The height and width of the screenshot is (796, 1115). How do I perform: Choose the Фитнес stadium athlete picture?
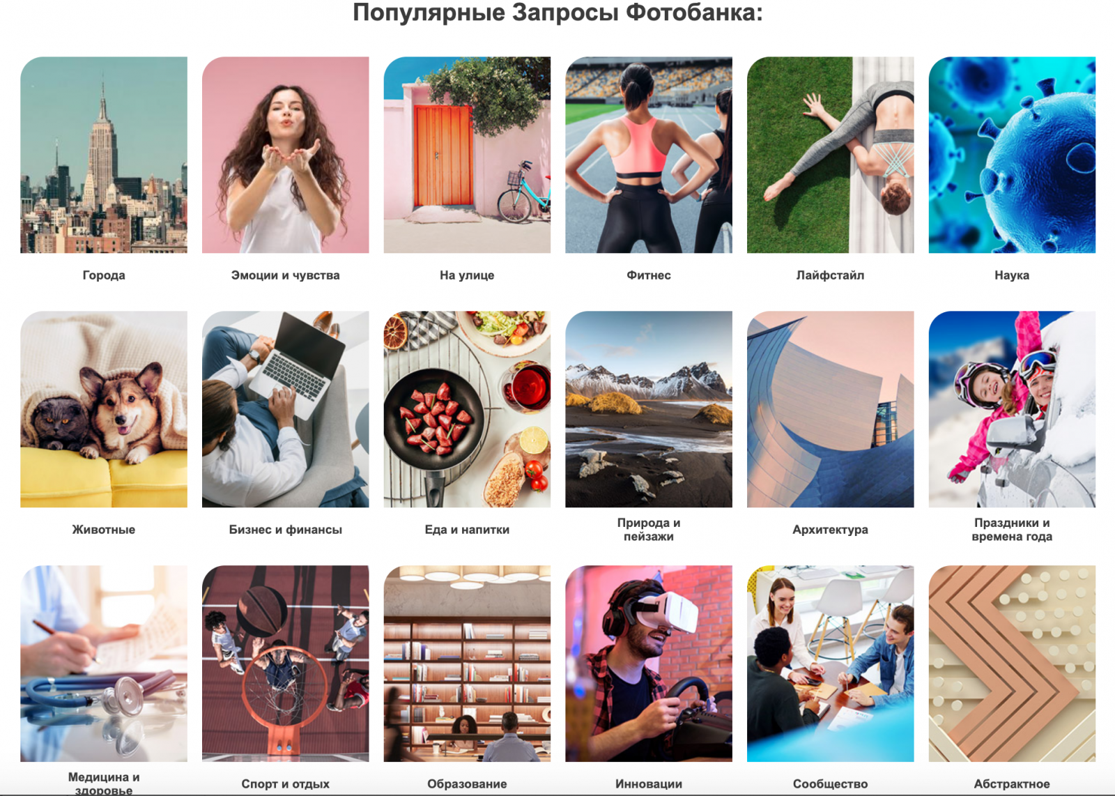coord(649,155)
